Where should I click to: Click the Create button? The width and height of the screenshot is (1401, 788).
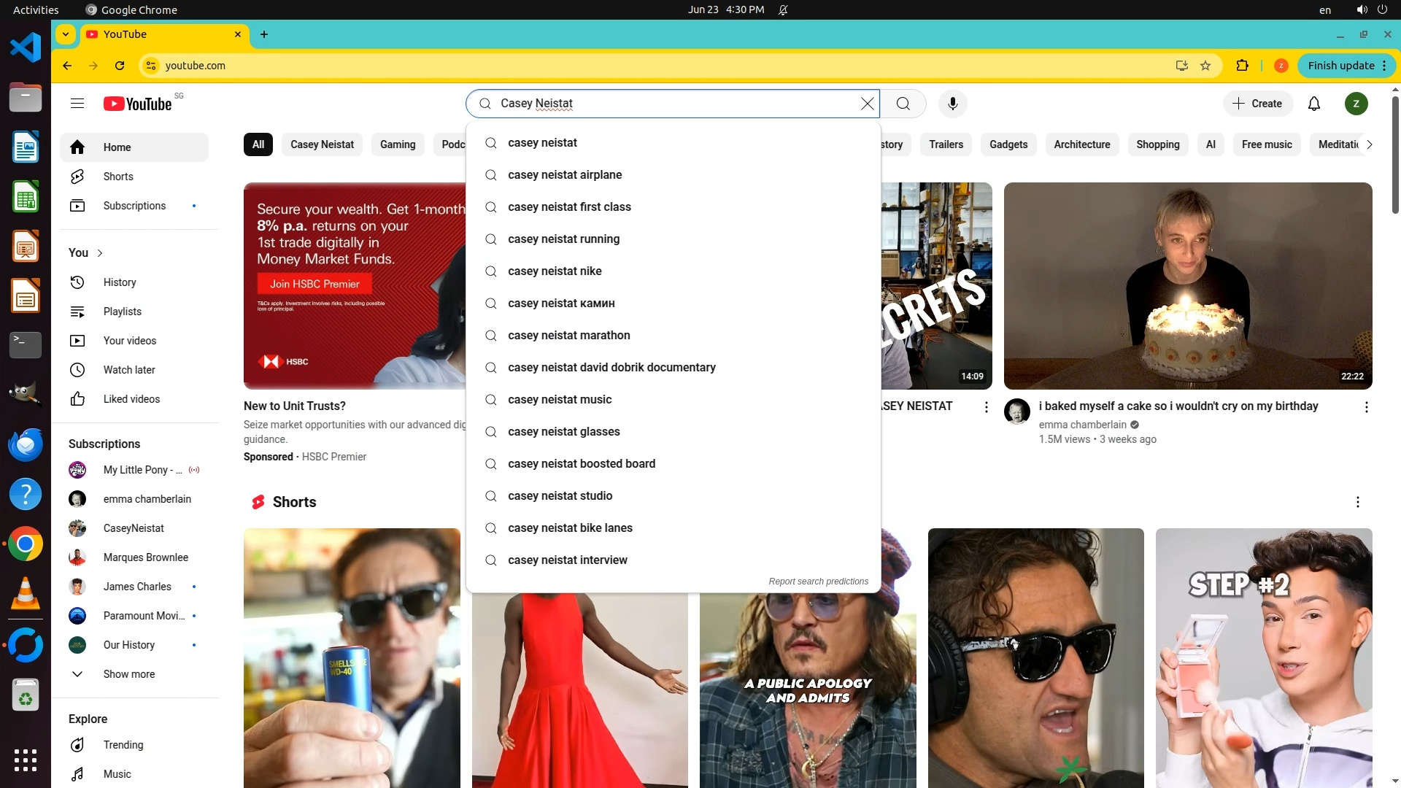tap(1257, 104)
